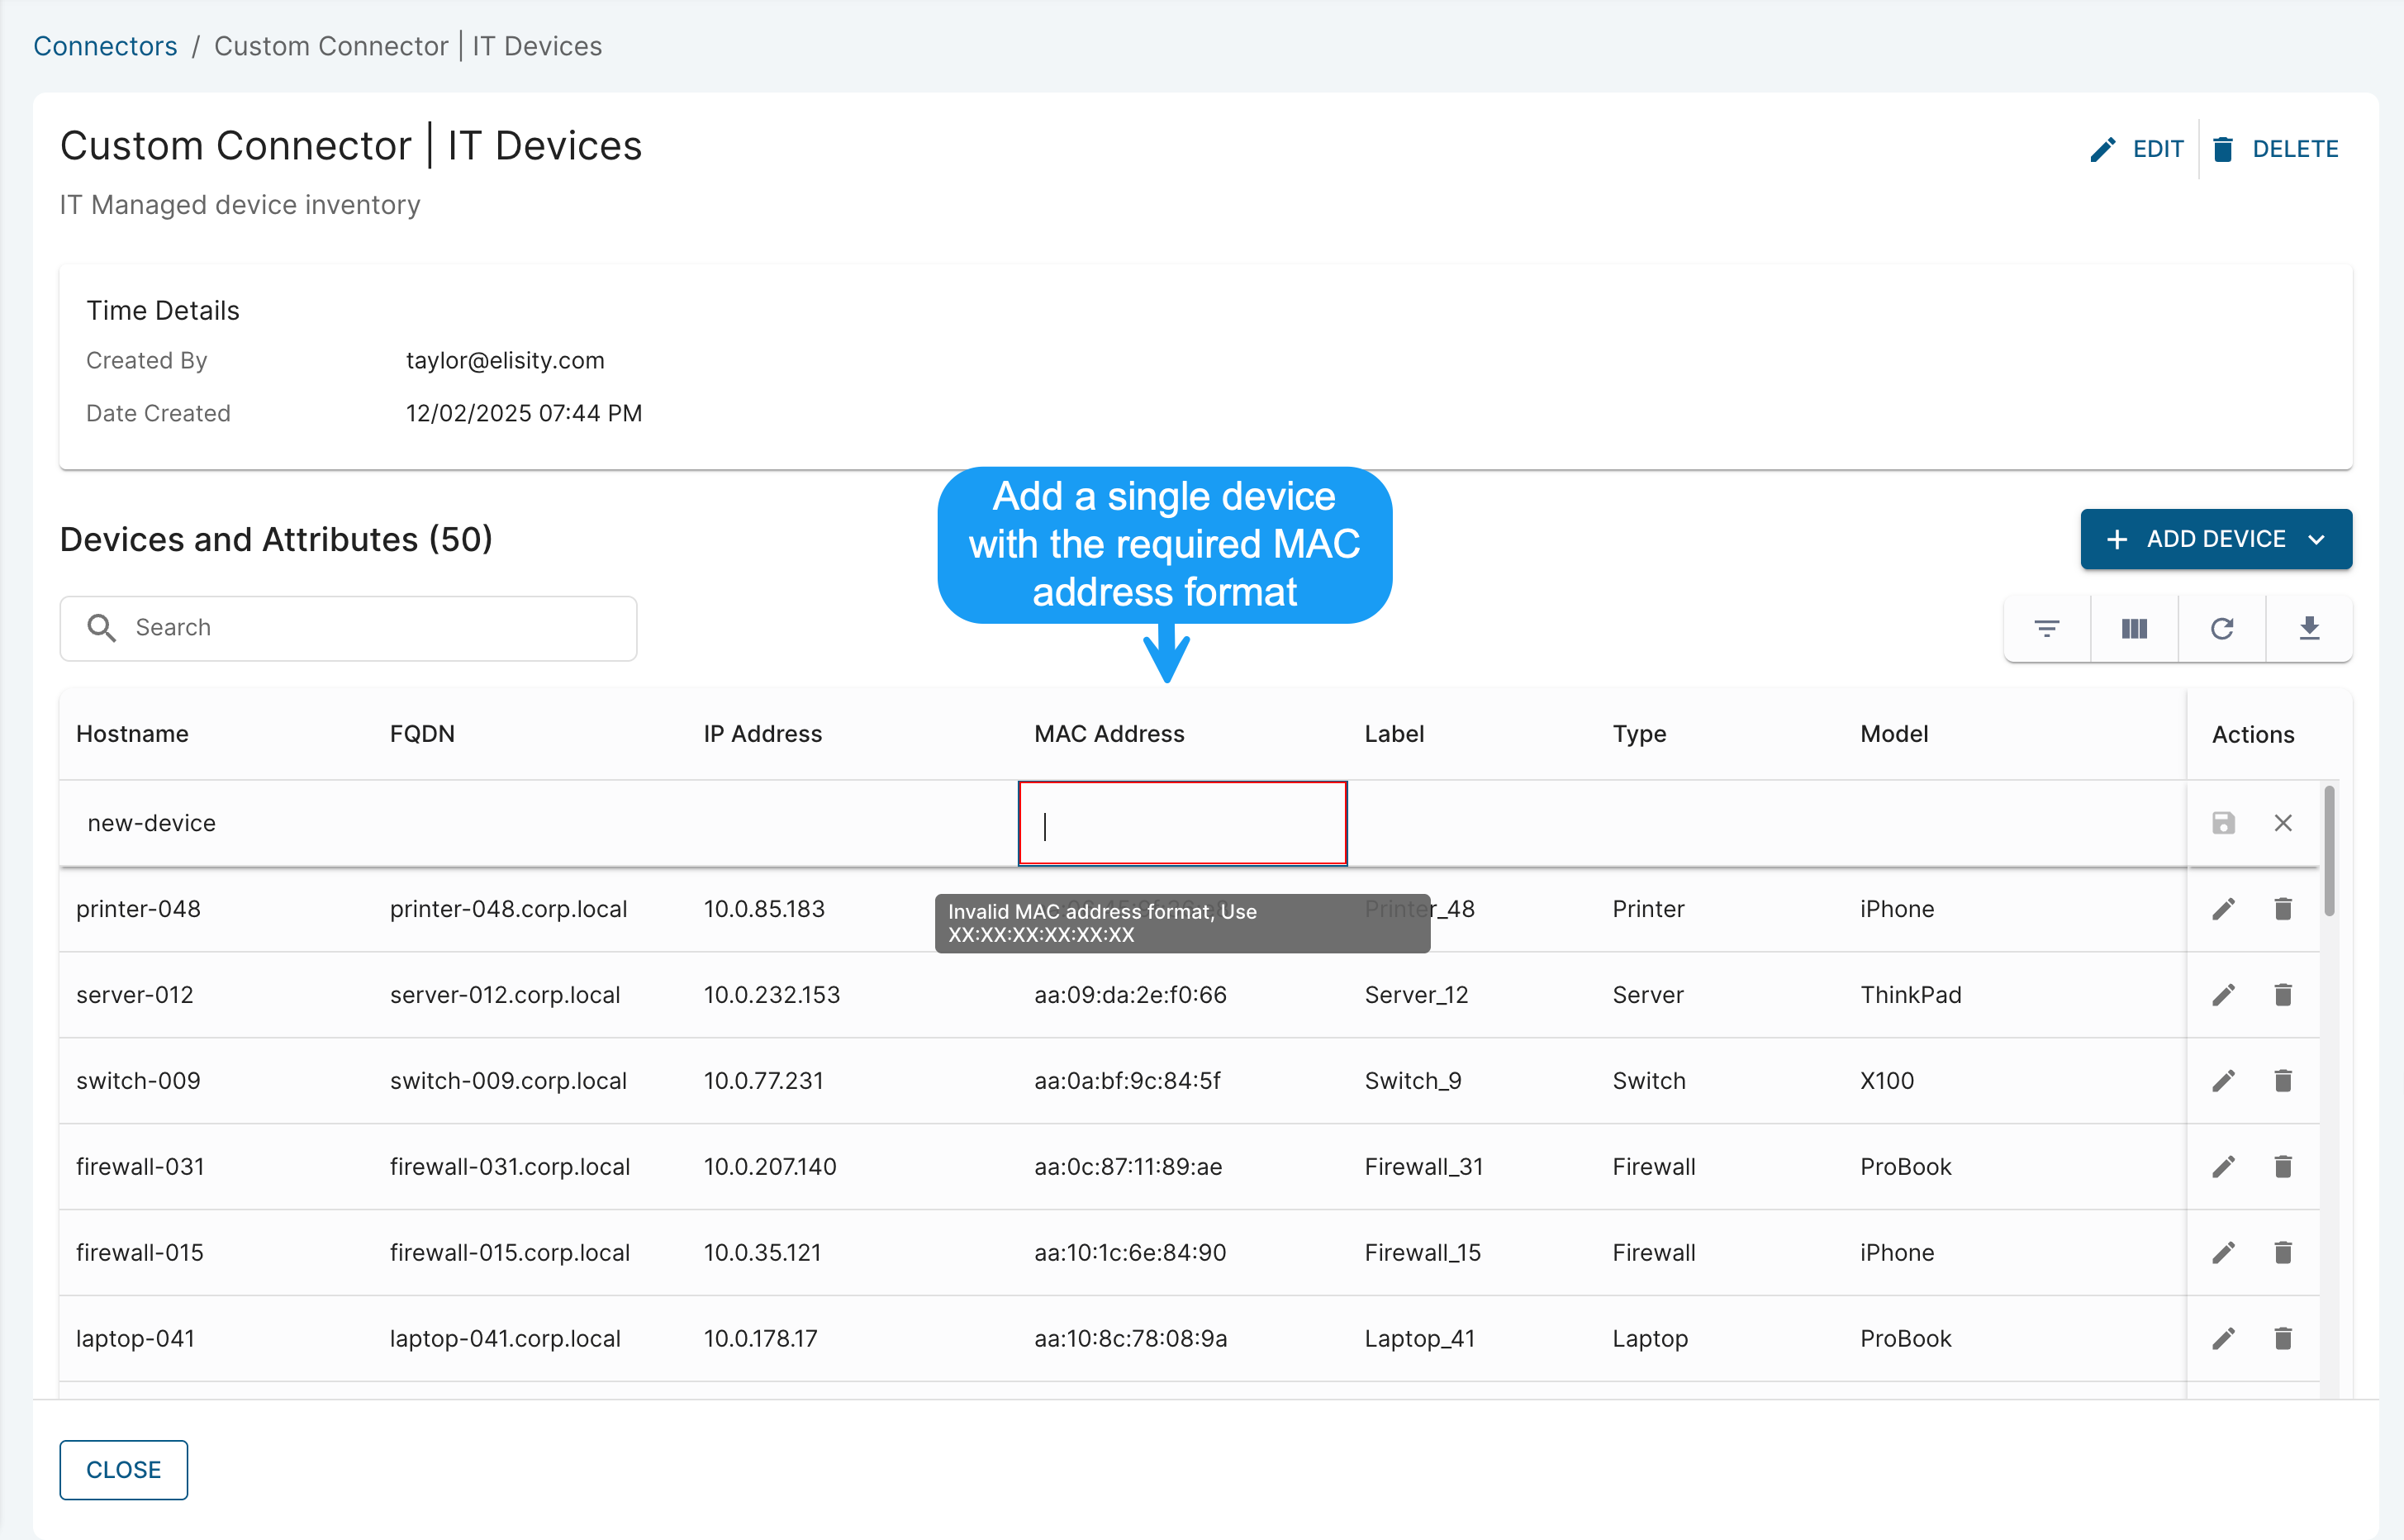The height and width of the screenshot is (1540, 2404).
Task: Select IP address 10.0.232.153
Action: (x=772, y=995)
